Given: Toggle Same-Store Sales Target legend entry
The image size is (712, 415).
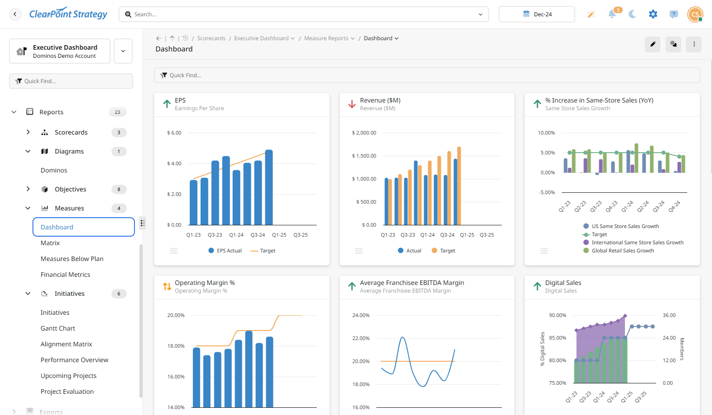Looking at the screenshot, I should [x=595, y=234].
